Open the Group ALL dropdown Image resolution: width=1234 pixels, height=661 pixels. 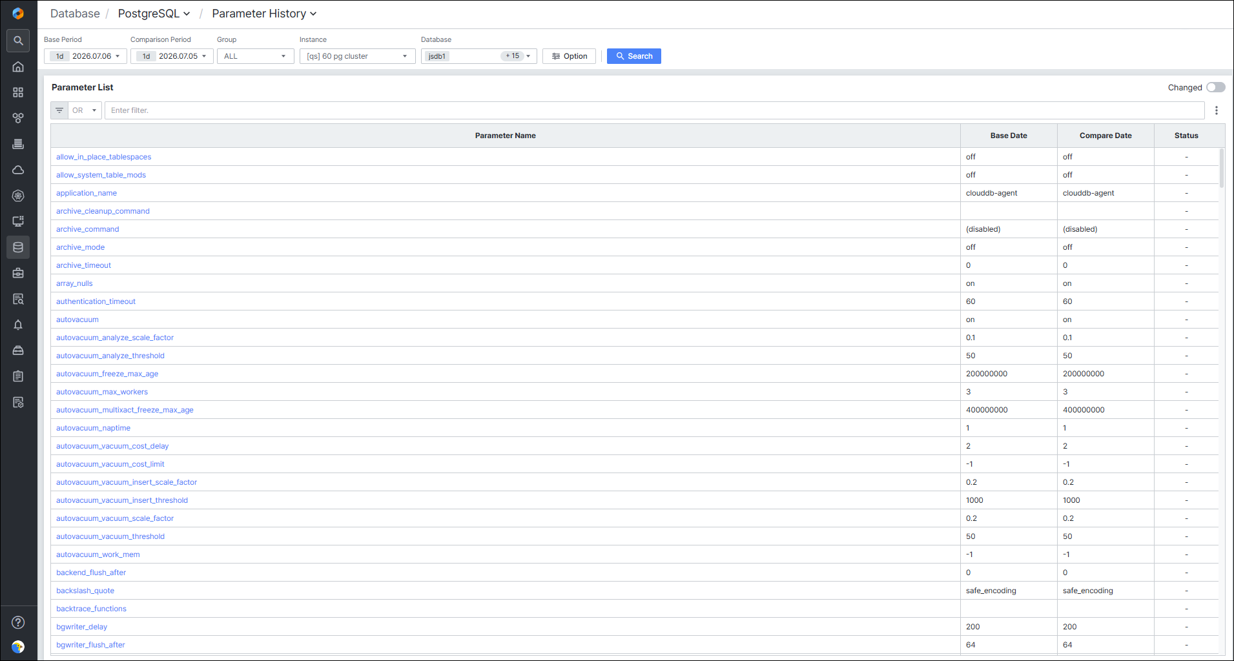click(256, 56)
